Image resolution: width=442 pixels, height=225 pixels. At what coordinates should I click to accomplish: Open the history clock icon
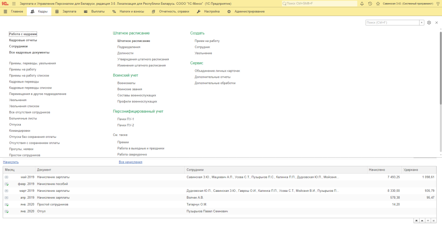(370, 3)
